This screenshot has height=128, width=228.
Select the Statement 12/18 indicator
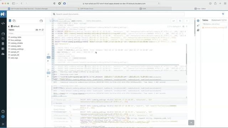click(219, 20)
